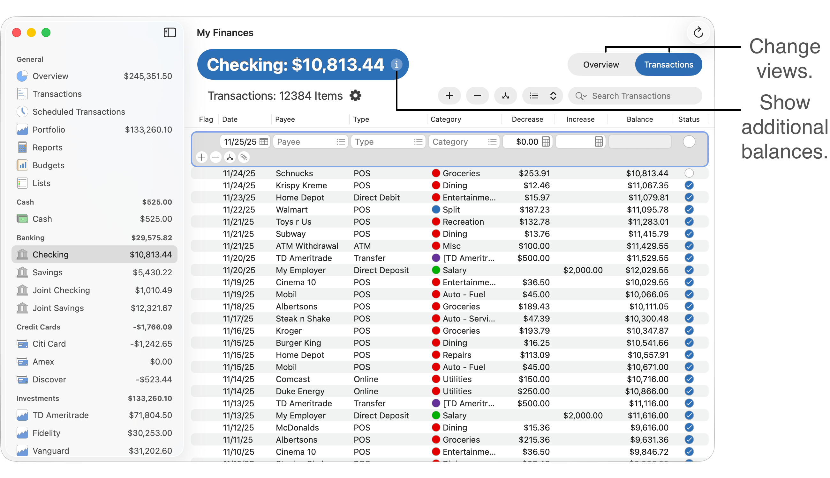Screen dimensions: 830x478
Task: Open the date calendar picker icon
Action: [x=263, y=142]
